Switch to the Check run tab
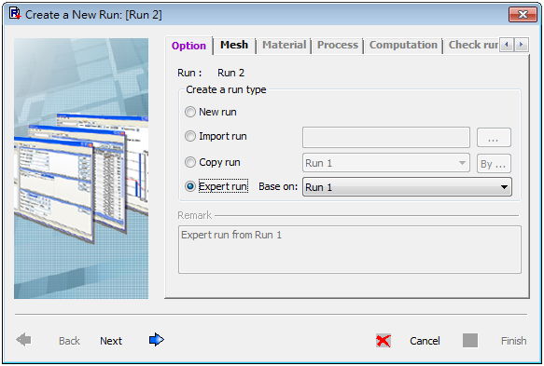This screenshot has height=366, width=544. click(x=472, y=45)
